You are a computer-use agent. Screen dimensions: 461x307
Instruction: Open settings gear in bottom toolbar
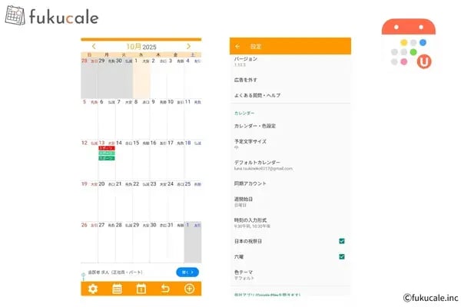pos(93,289)
